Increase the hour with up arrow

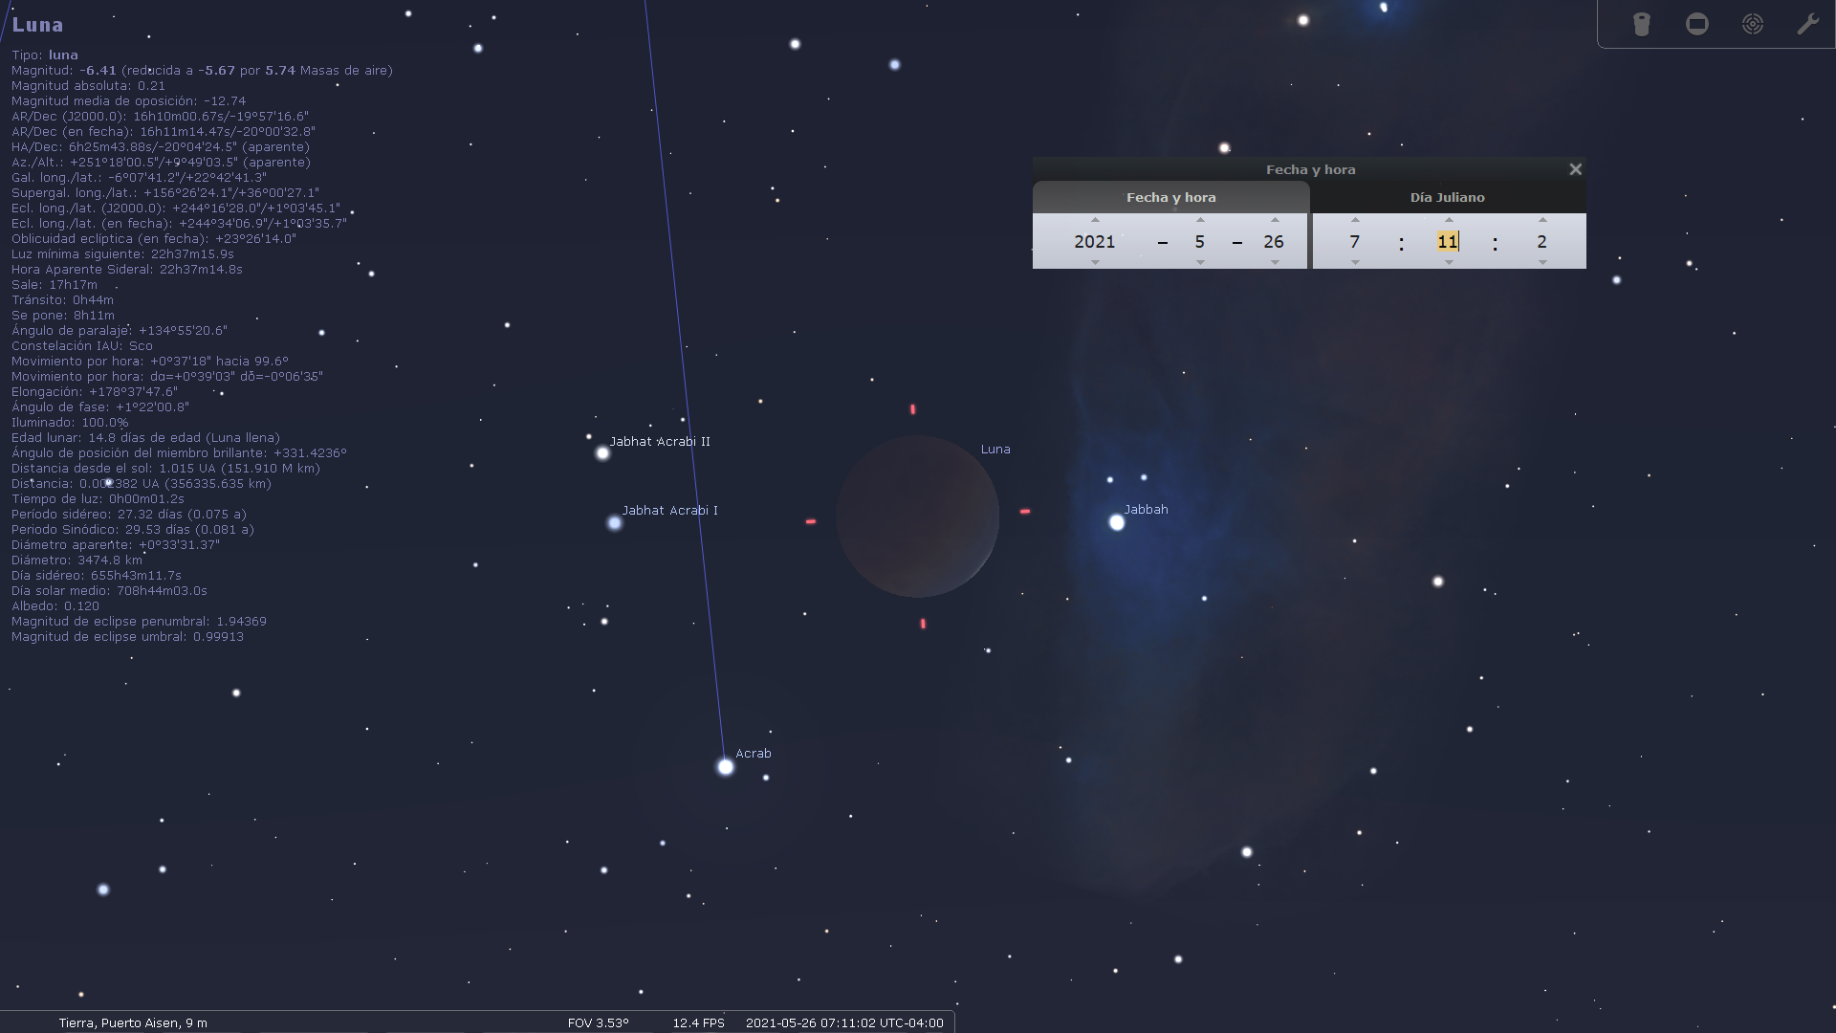1355,220
